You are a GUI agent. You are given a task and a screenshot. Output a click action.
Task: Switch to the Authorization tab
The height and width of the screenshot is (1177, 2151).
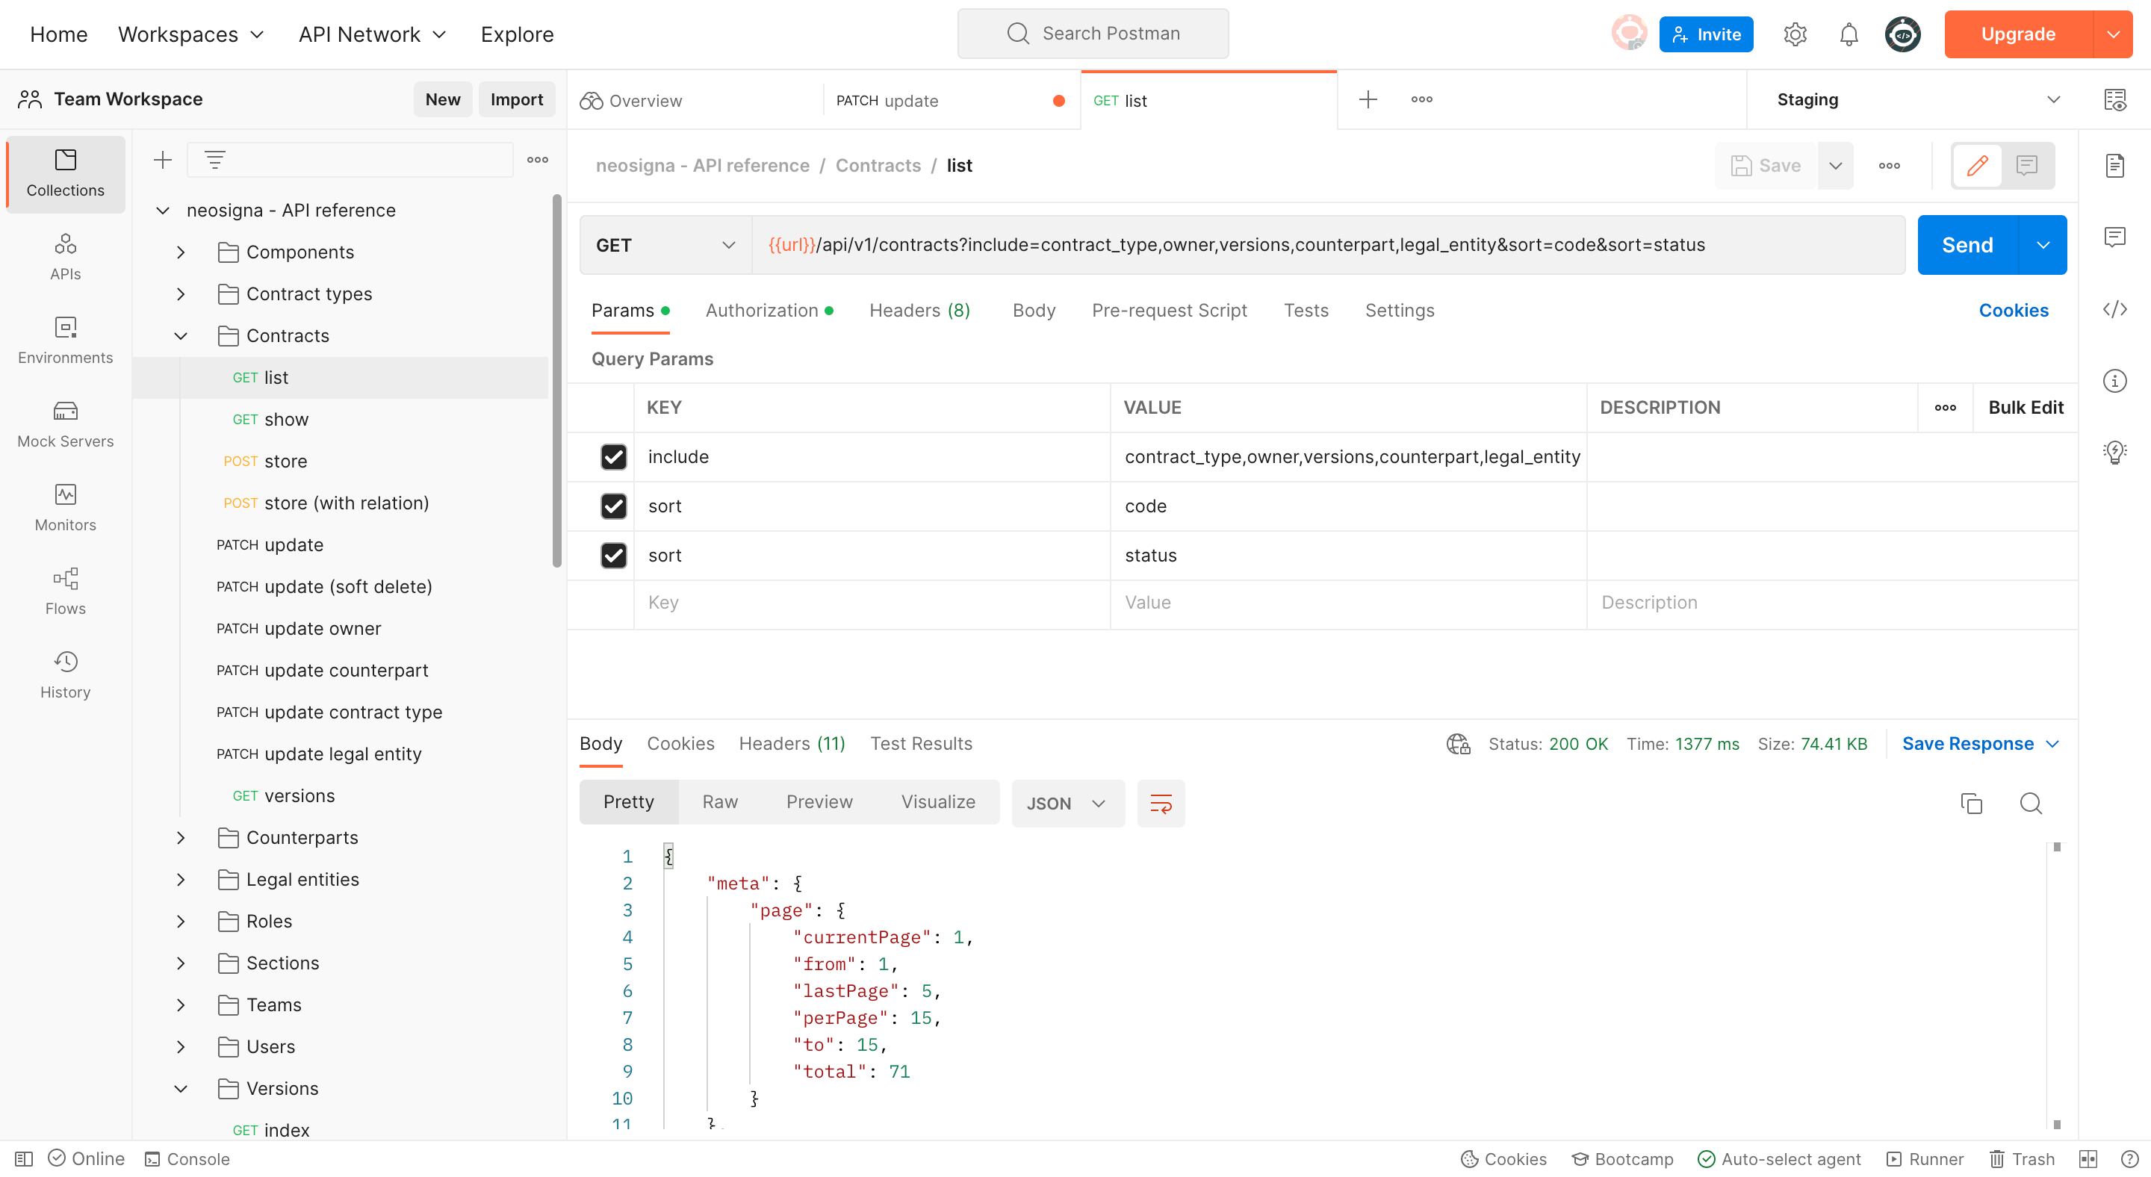763,310
